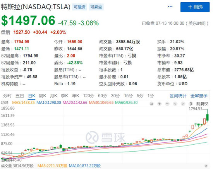Click the 换手 value 21.02%
Image resolution: width=213 pixels, height=169 pixels.
coord(177,42)
